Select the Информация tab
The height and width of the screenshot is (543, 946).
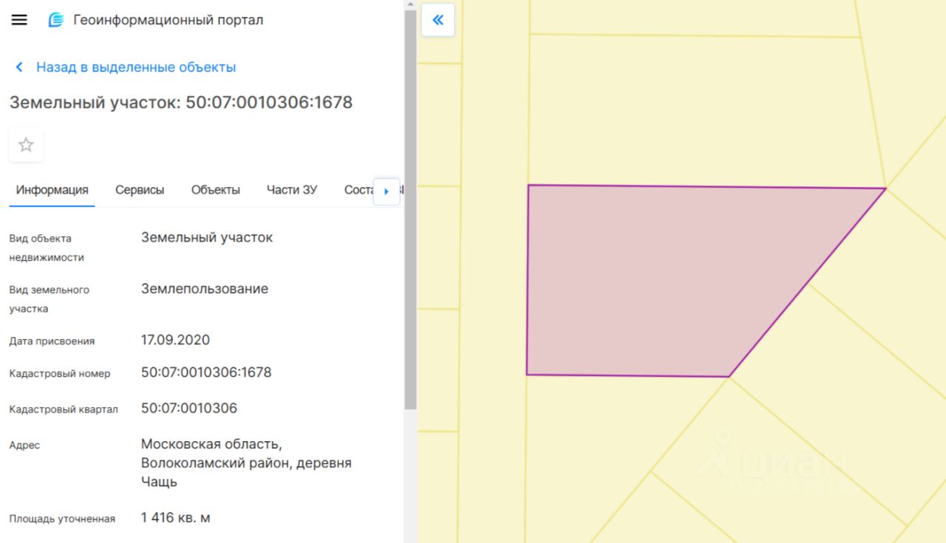(x=52, y=190)
